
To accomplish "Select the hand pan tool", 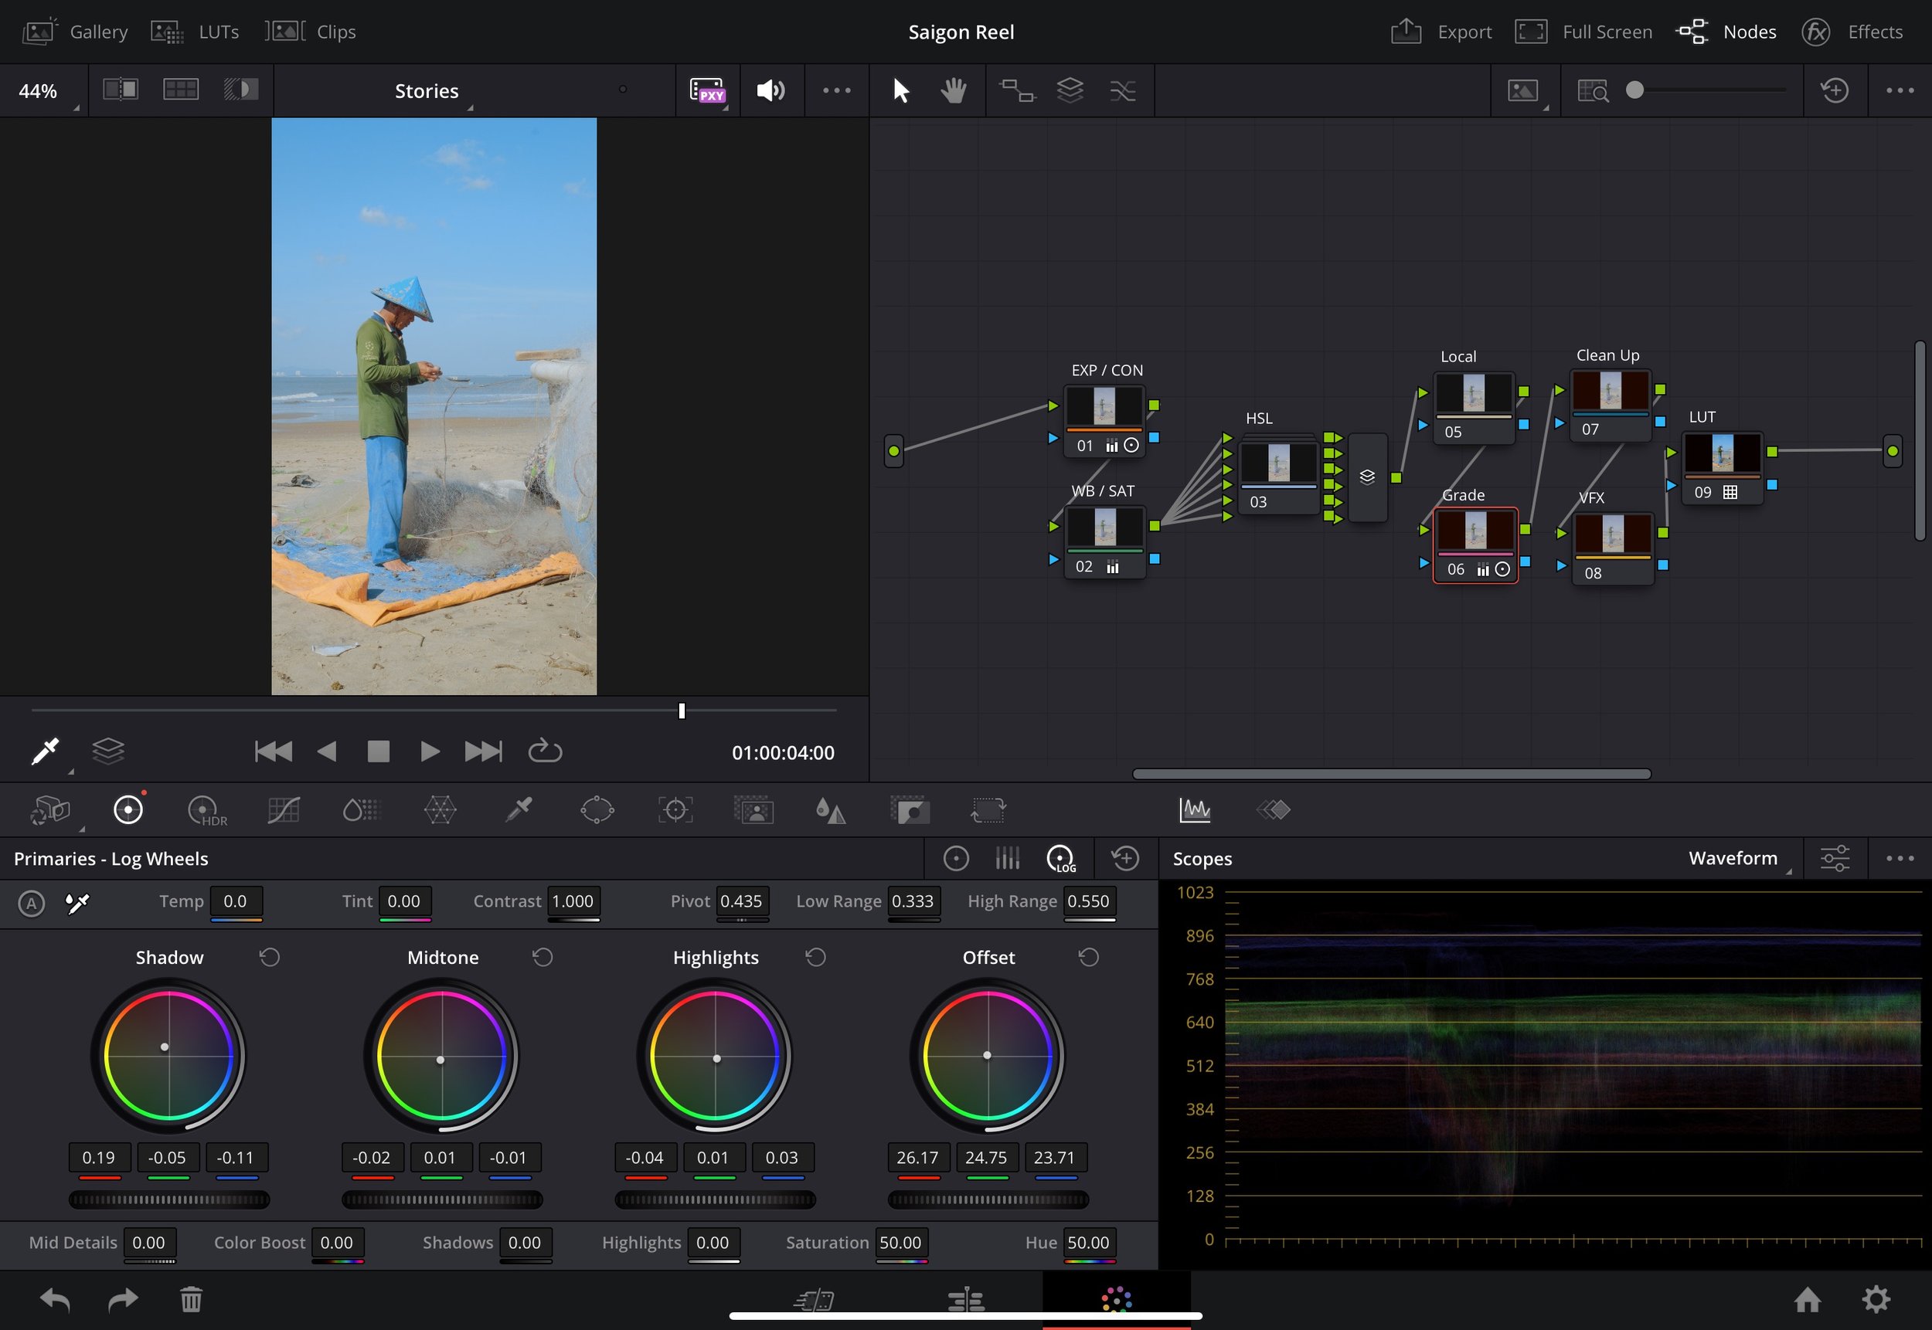I will coord(953,90).
